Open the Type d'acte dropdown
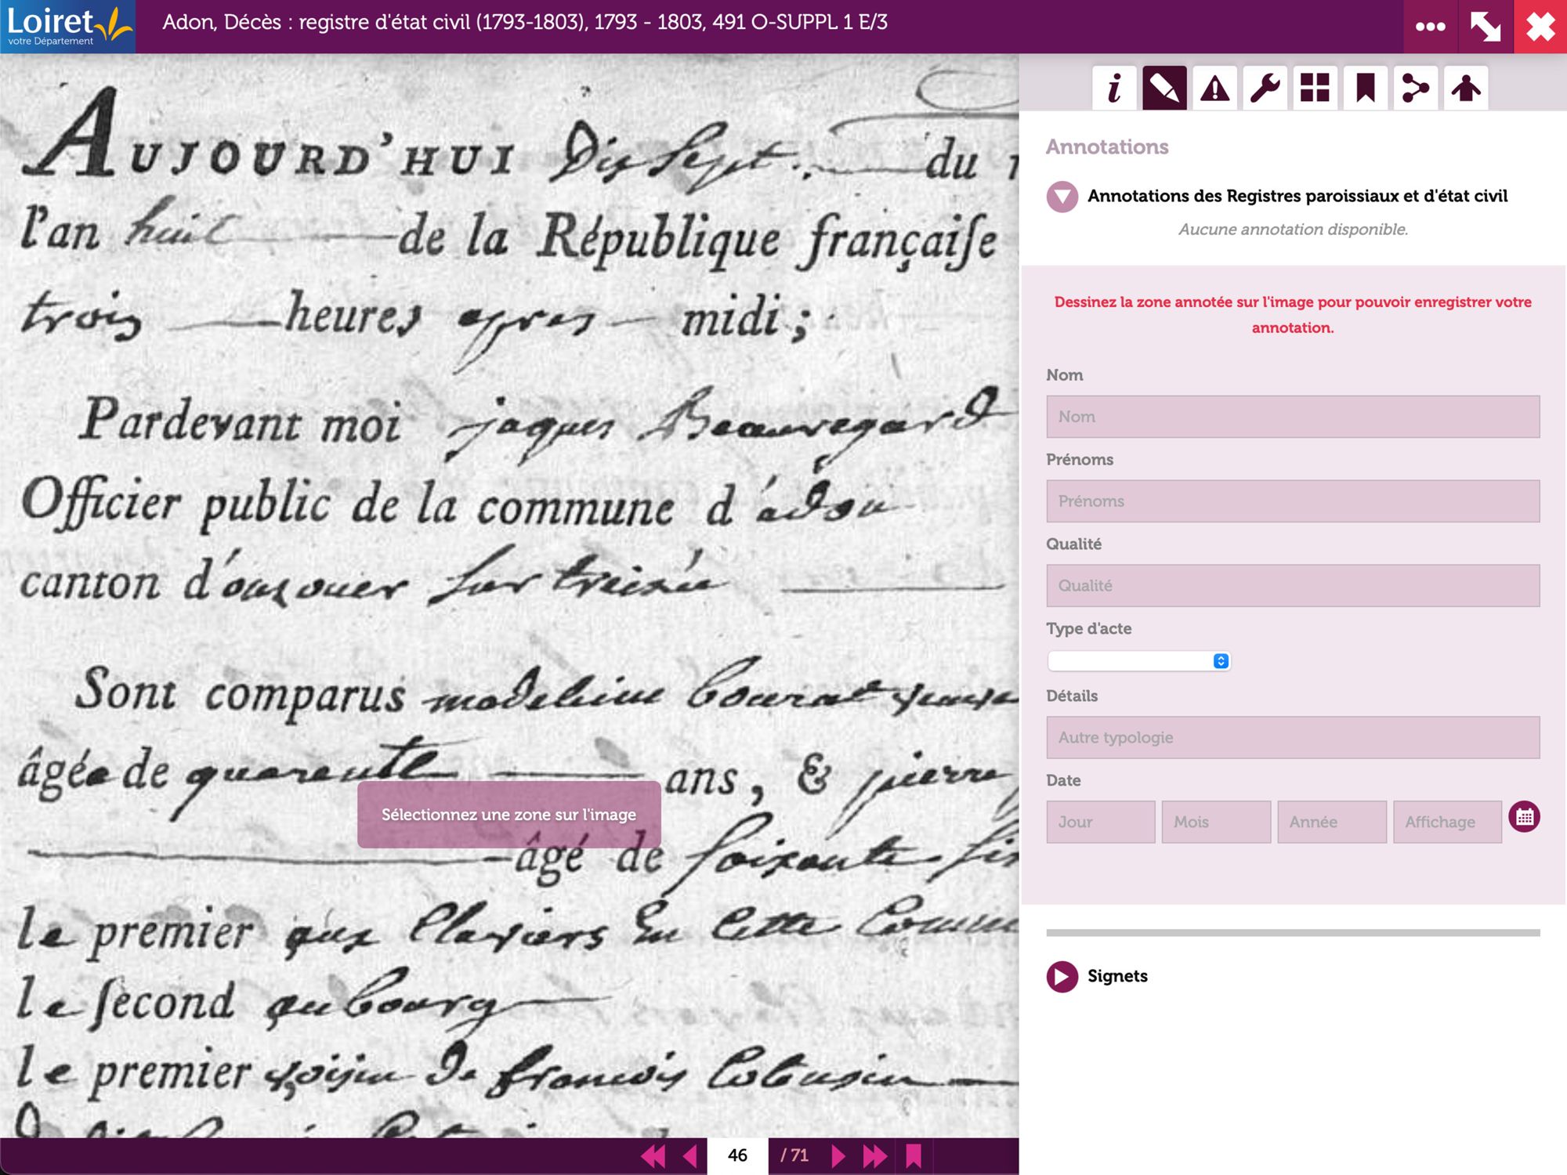The image size is (1567, 1175). point(1138,661)
